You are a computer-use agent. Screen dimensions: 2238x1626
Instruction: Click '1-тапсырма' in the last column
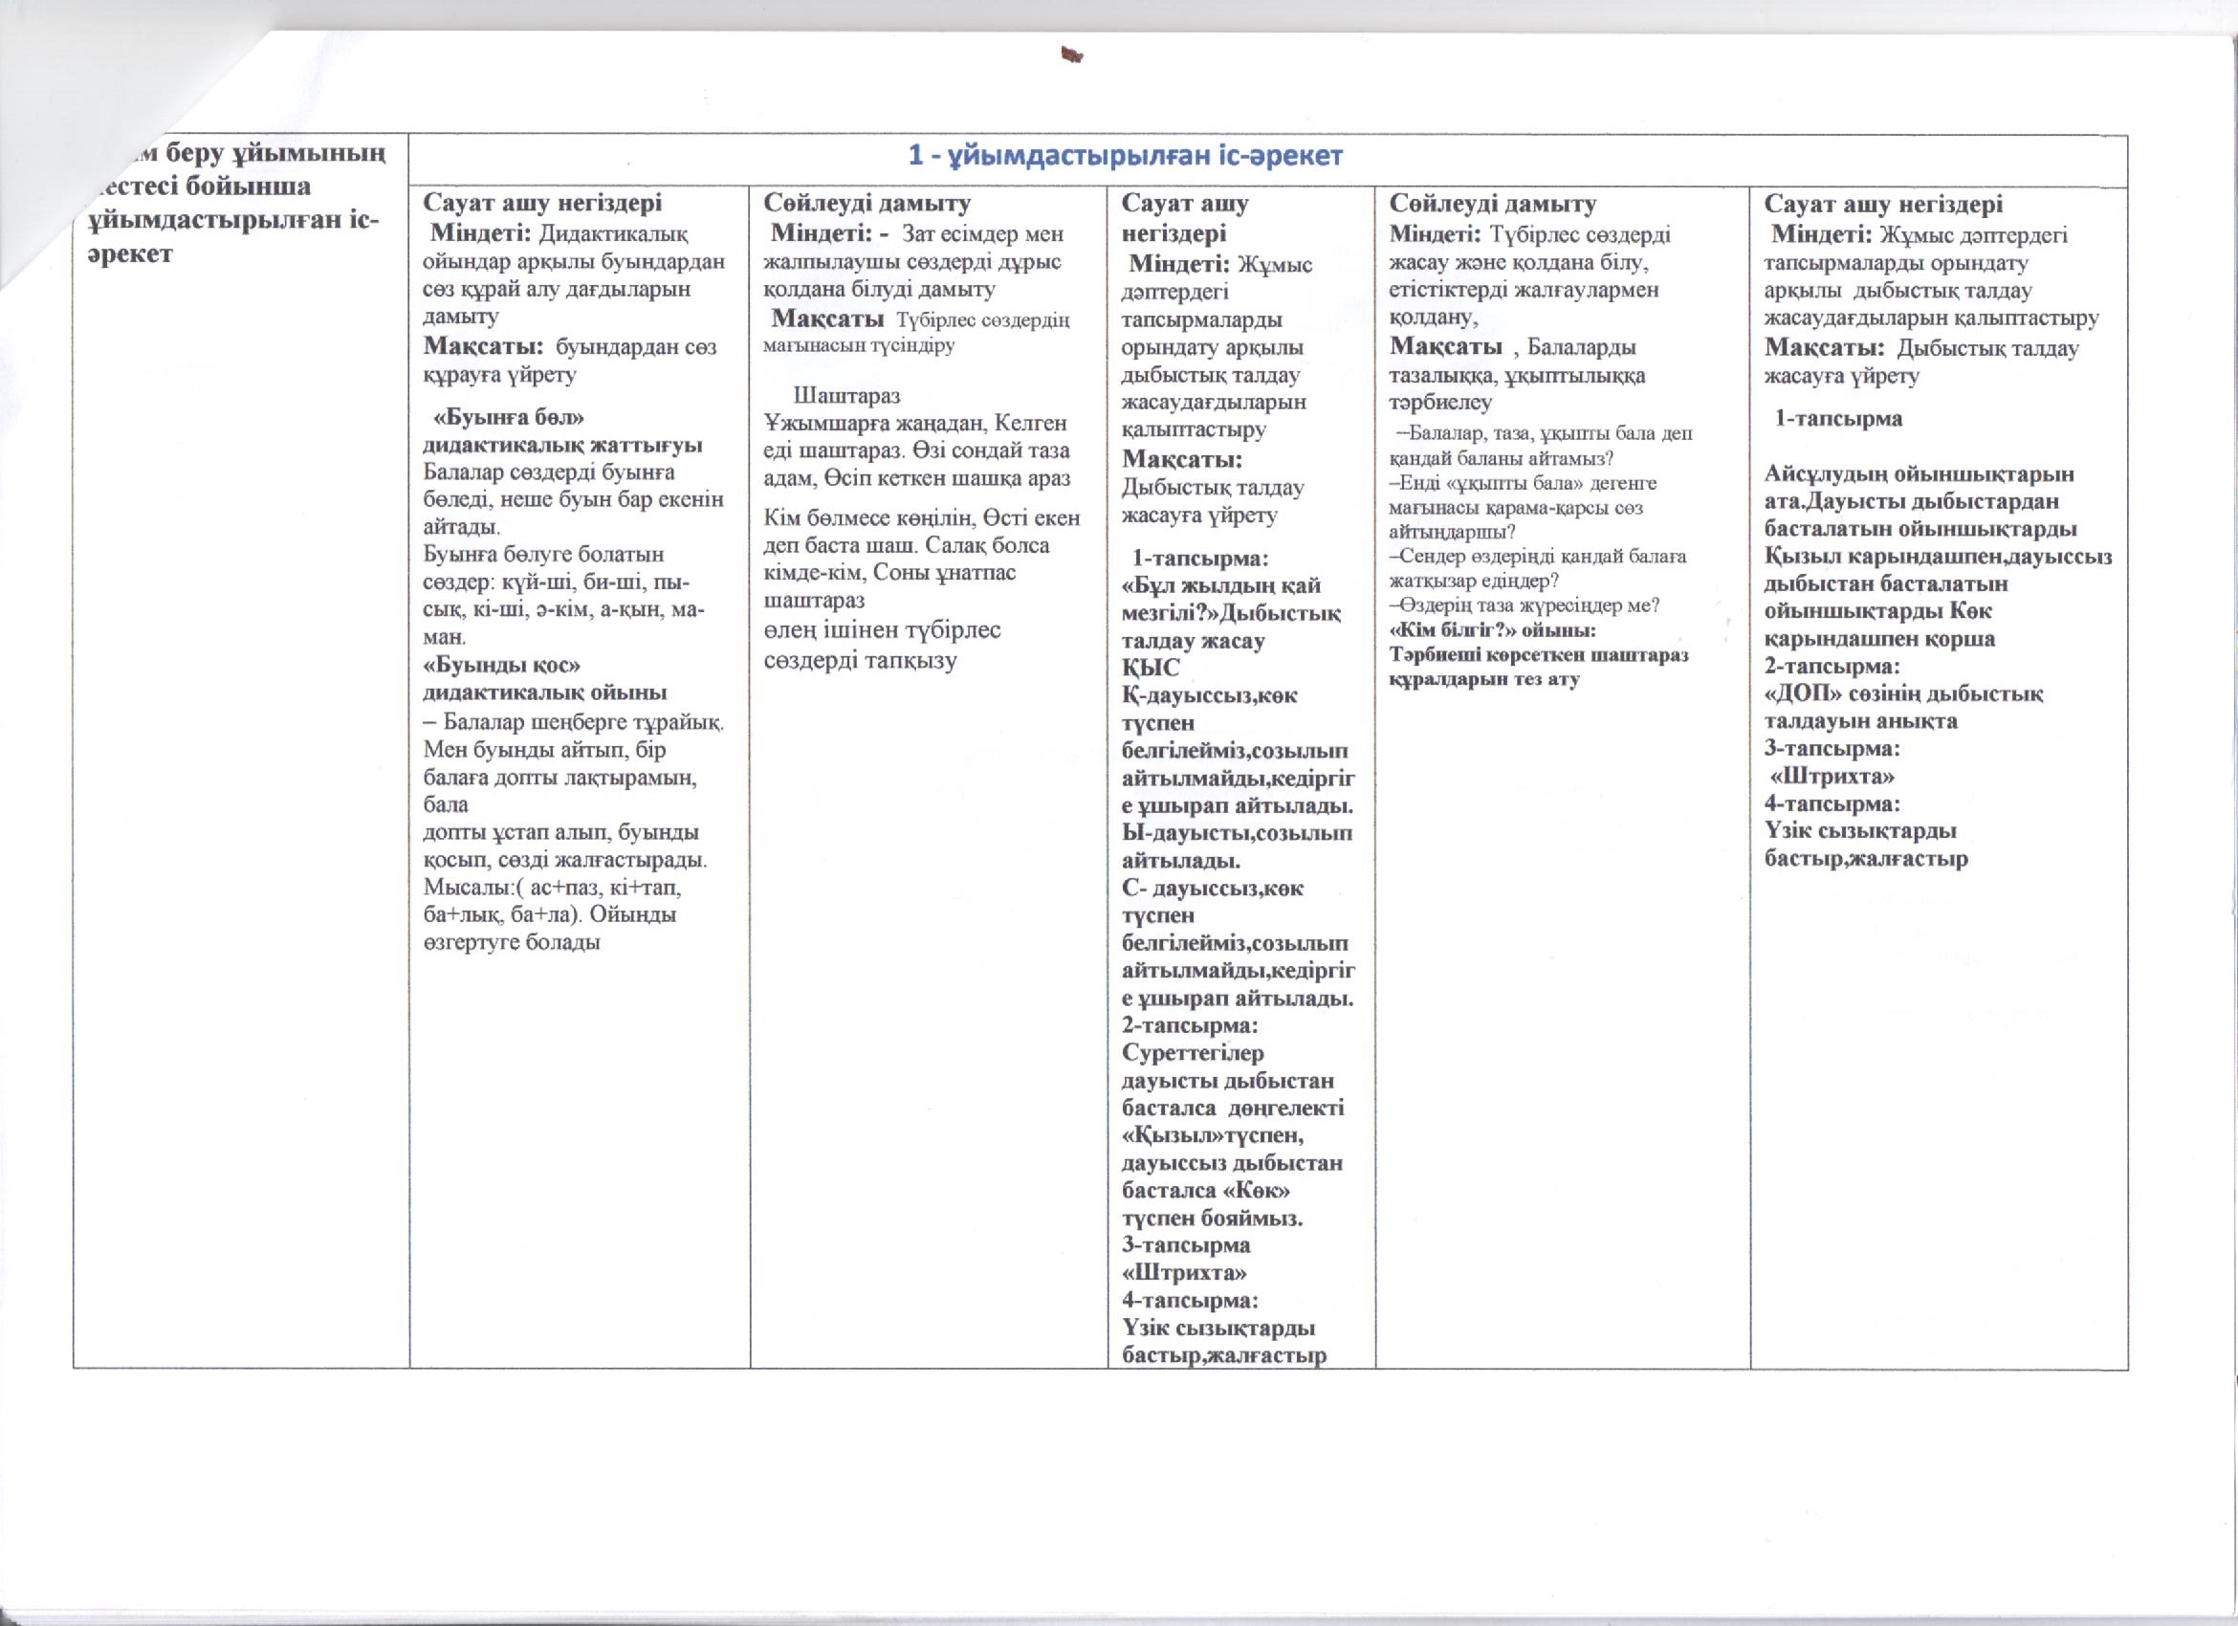(1838, 418)
